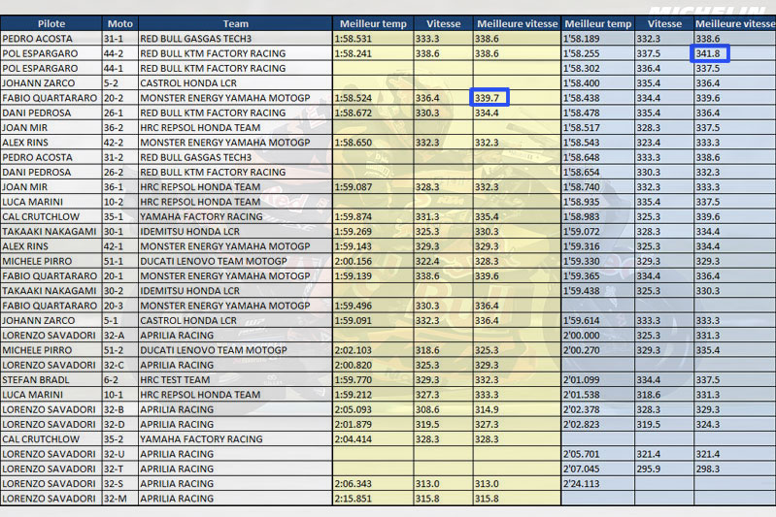Click the Team column header

235,23
